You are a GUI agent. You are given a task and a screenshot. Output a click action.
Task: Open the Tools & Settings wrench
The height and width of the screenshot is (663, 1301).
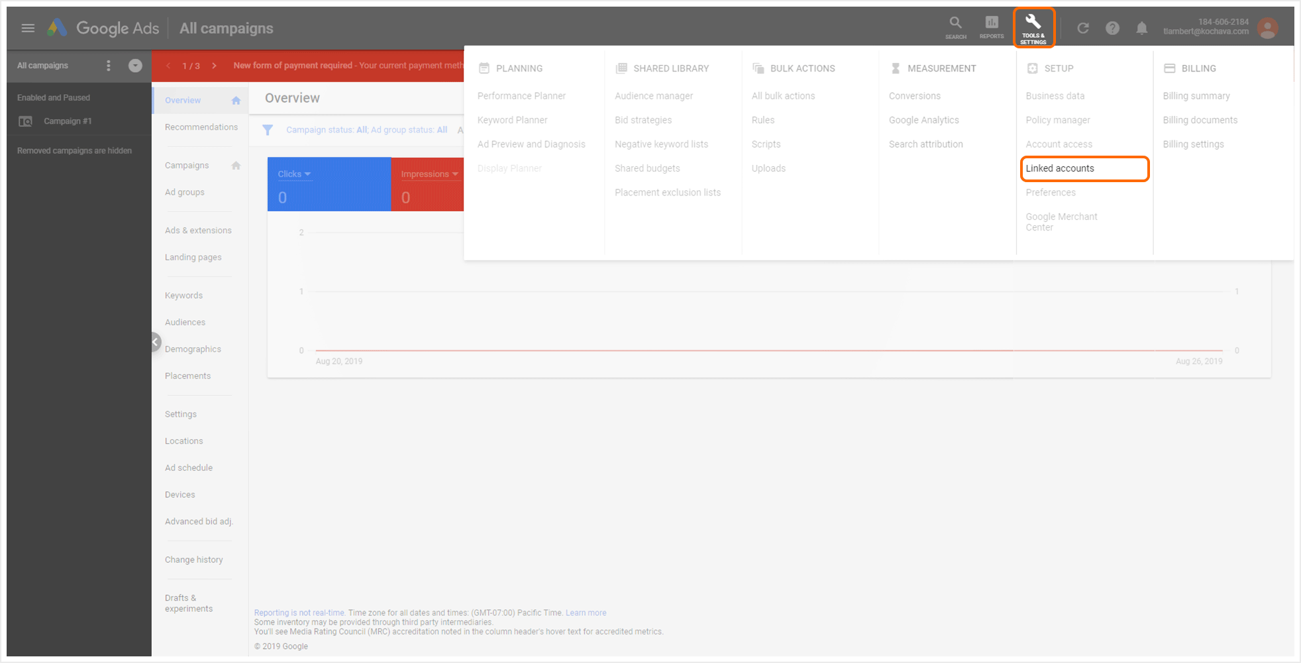[1033, 28]
